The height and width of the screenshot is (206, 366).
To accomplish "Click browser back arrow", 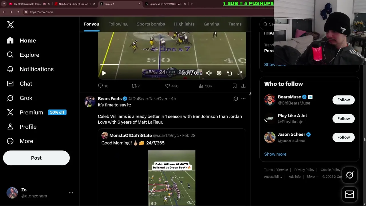I will point(4,12).
